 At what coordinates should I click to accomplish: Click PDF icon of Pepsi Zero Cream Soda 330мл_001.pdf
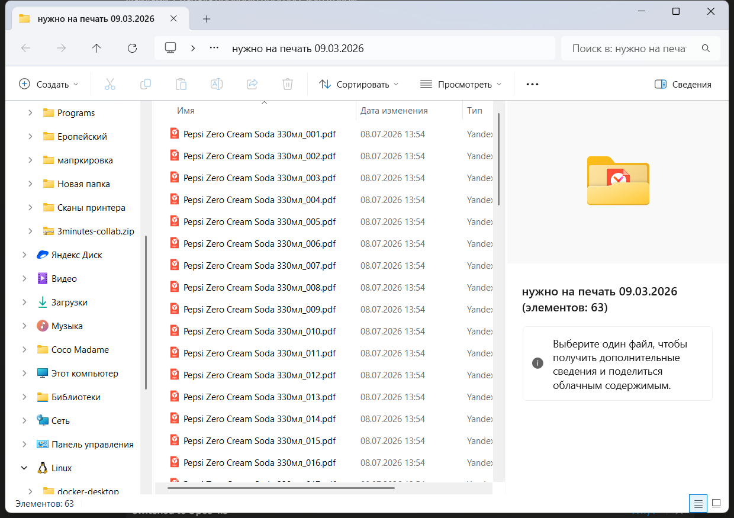(175, 134)
